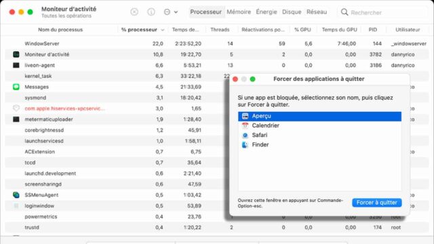This screenshot has width=434, height=244.
Task: Click WindowServer CPU value 22,0
Action: [158, 43]
